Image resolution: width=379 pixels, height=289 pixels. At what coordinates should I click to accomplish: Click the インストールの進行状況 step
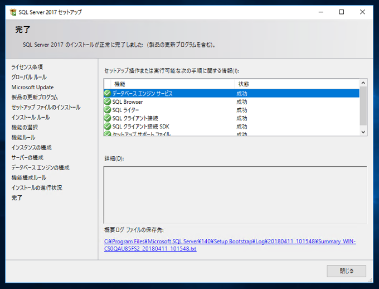pos(37,187)
